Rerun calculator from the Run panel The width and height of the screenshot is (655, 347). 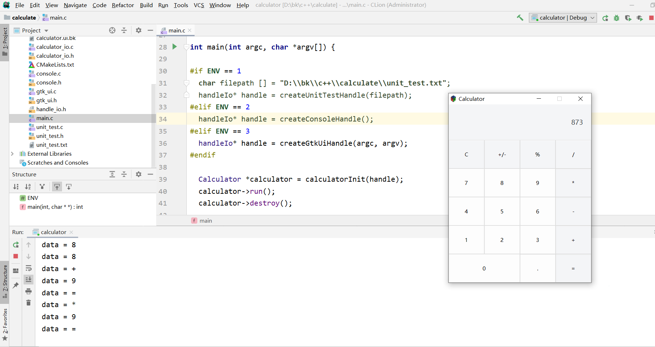[16, 245]
